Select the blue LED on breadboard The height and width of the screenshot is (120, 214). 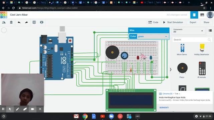[151, 58]
